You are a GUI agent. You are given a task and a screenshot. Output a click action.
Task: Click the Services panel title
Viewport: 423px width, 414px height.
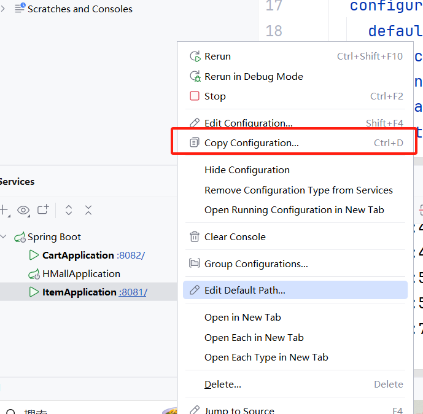[x=17, y=182]
